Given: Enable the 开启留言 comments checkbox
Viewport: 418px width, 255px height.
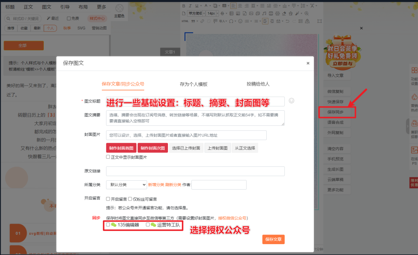Looking at the screenshot, I should pyautogui.click(x=108, y=199).
